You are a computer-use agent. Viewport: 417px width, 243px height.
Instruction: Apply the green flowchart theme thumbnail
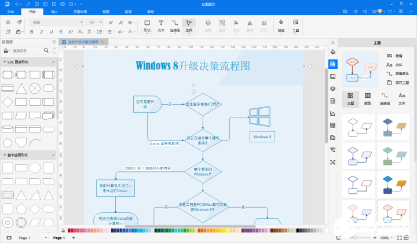point(394,156)
